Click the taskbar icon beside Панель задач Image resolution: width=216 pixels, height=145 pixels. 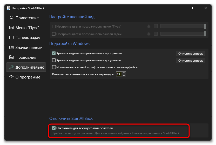[x=11, y=37]
